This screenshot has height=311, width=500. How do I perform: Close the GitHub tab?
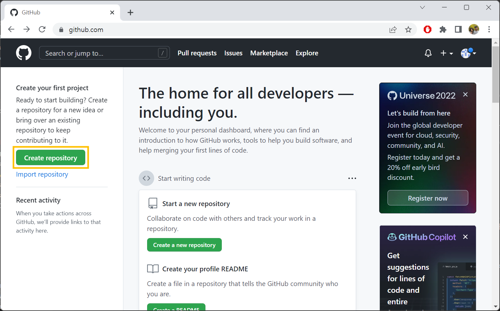(112, 12)
